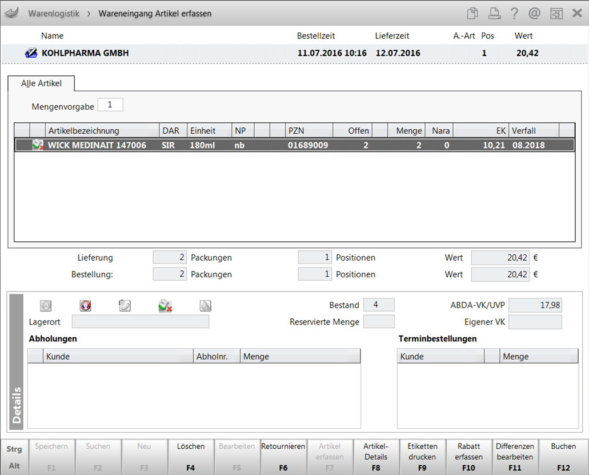Click Menge header in Abholungen table
Image resolution: width=589 pixels, height=475 pixels.
(x=300, y=356)
